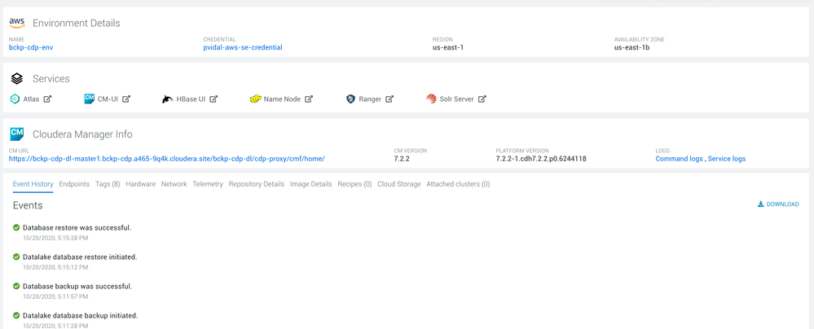
Task: Click the CM-UI service icon
Action: click(90, 99)
